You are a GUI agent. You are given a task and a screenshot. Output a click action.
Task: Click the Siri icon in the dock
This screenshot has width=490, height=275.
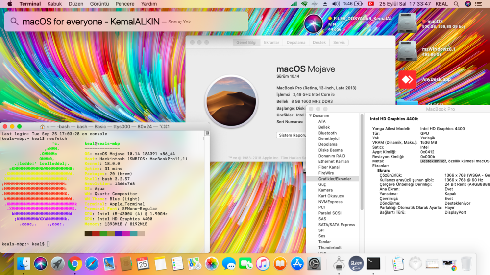pyautogui.click(x=40, y=264)
